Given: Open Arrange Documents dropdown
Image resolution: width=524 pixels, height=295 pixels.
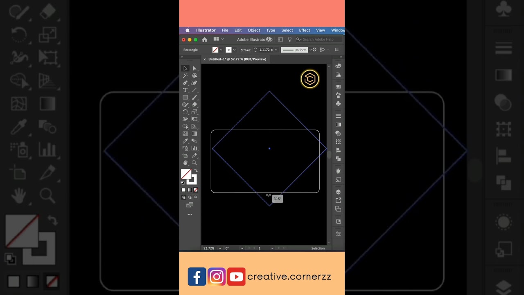Looking at the screenshot, I should pyautogui.click(x=218, y=39).
